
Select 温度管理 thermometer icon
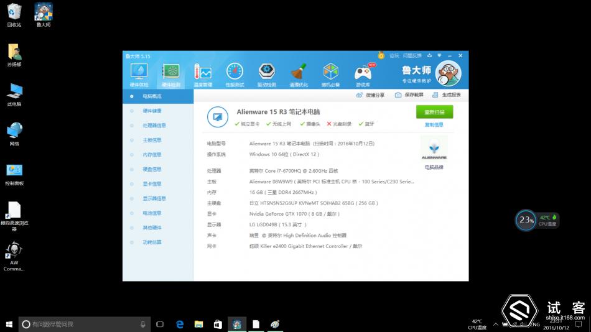[203, 73]
